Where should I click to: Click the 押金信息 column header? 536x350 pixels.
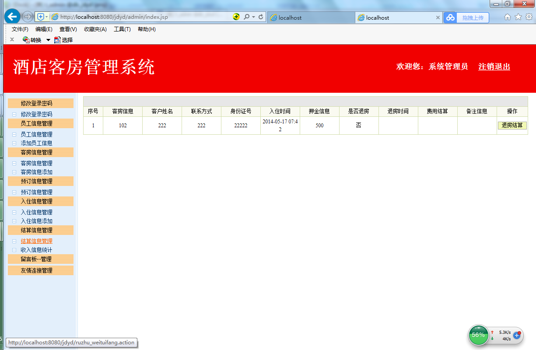point(319,112)
